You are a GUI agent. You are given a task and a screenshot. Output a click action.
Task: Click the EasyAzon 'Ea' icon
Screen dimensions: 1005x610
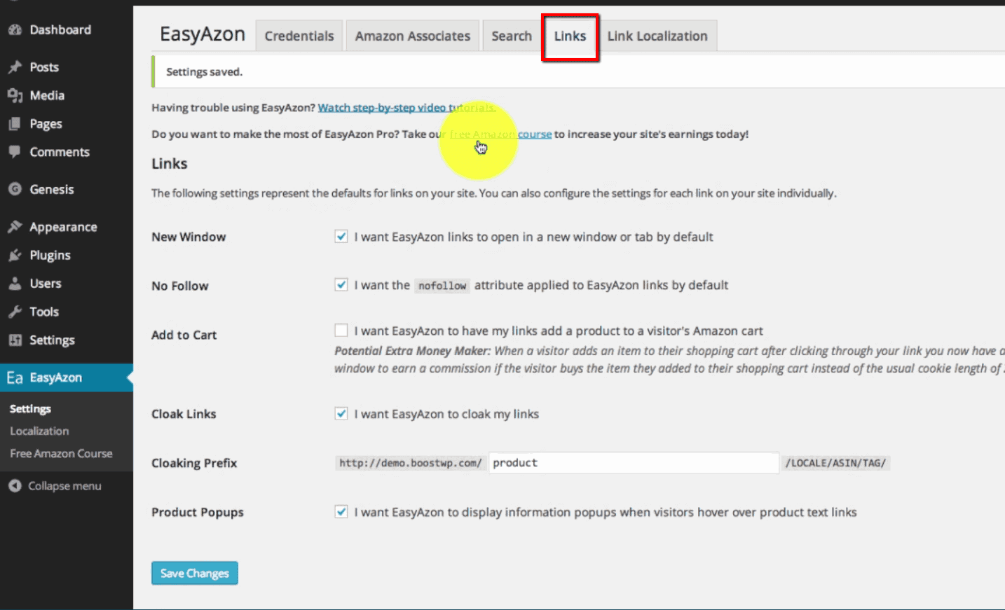(15, 377)
